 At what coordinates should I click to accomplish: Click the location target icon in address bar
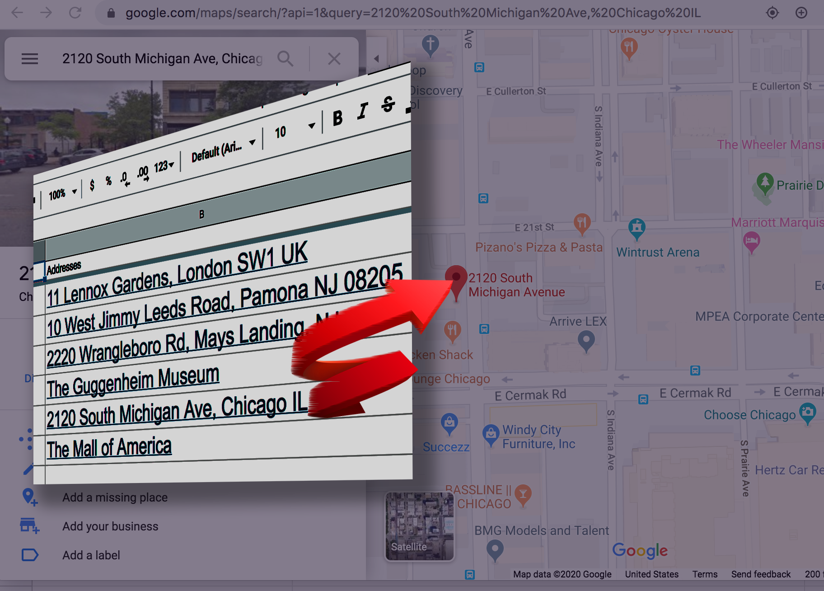pos(772,13)
